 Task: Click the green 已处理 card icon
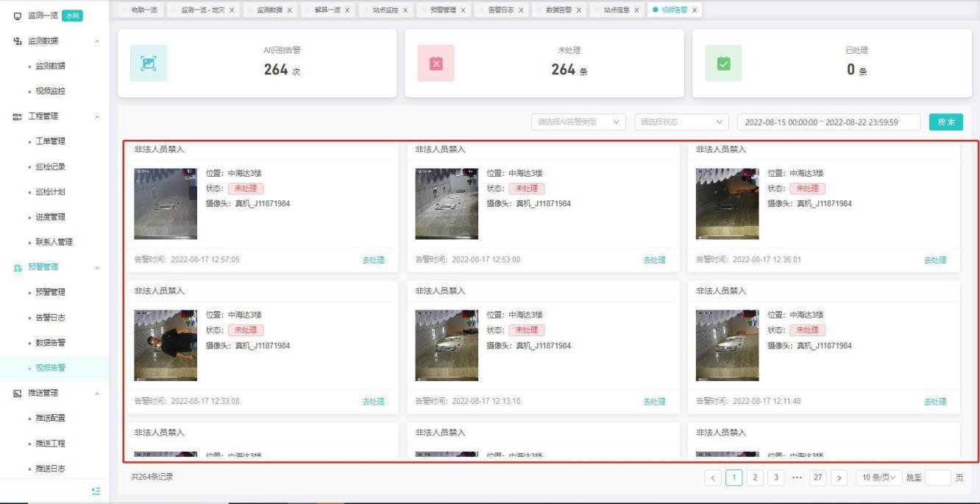coord(722,64)
